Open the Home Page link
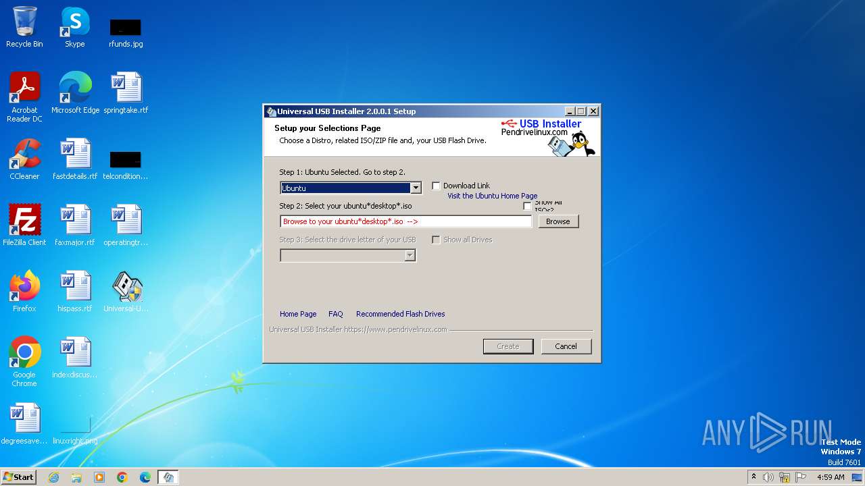 (x=298, y=314)
